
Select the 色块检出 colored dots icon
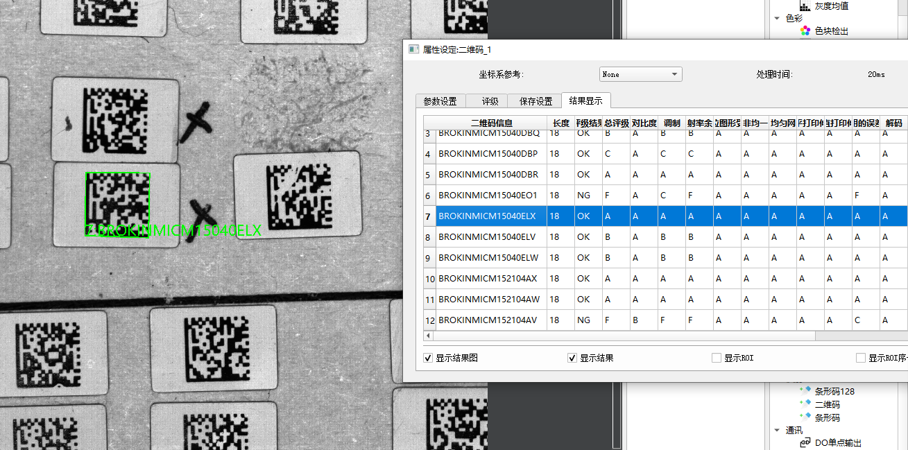click(x=805, y=31)
